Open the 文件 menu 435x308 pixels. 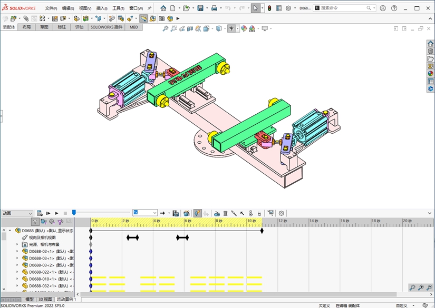click(x=51, y=8)
